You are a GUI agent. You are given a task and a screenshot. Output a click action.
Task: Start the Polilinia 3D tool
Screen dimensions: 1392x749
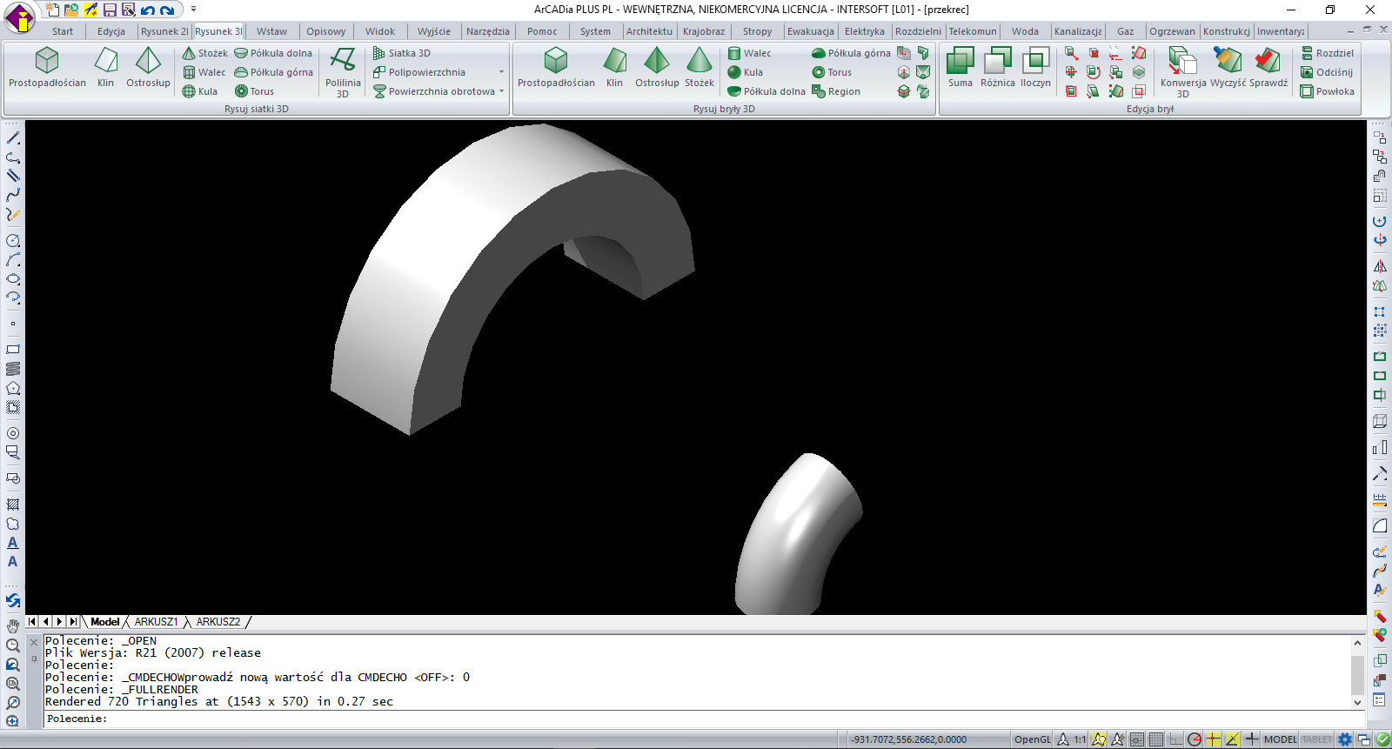[343, 72]
